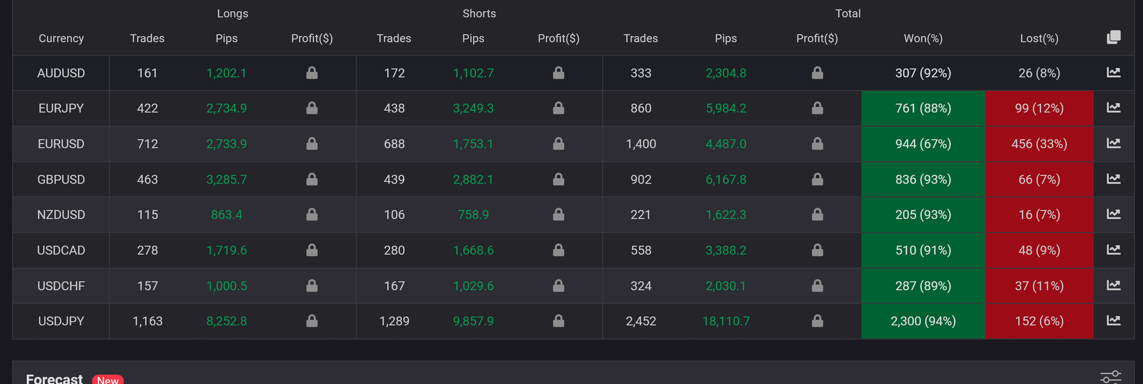Sort by the Lost(%) column header
This screenshot has width=1143, height=384.
tap(1039, 39)
